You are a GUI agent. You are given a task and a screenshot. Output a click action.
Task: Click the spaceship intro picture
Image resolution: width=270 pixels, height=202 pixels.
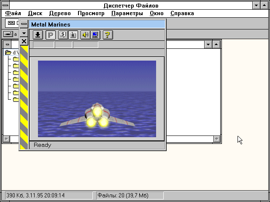tap(97, 99)
